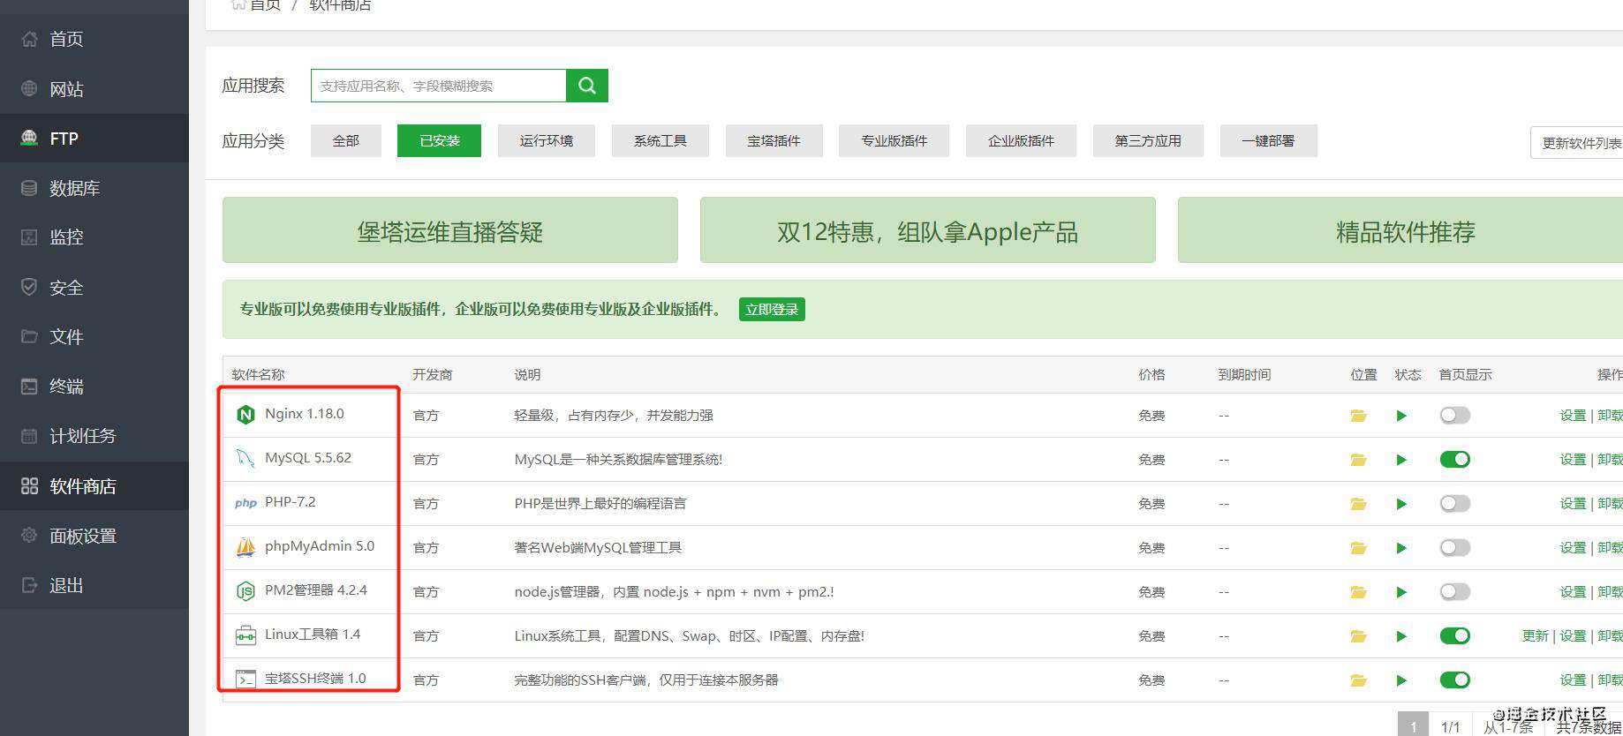The image size is (1623, 736).
Task: Open 软件商店 in the sidebar
Action: point(94,486)
